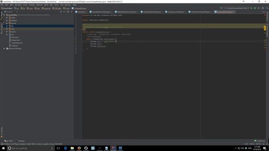The height and width of the screenshot is (151, 269).
Task: Open the Edit menu
Action: (x=7, y=5)
